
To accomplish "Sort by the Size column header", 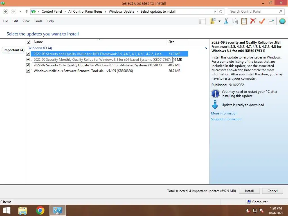I will (x=171, y=42).
